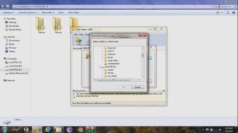Click the tree's horizontal scrollbar thumb
This screenshot has height=133, width=238.
coord(113,79)
